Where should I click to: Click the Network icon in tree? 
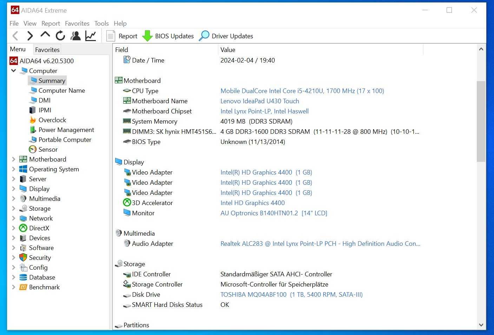23,218
